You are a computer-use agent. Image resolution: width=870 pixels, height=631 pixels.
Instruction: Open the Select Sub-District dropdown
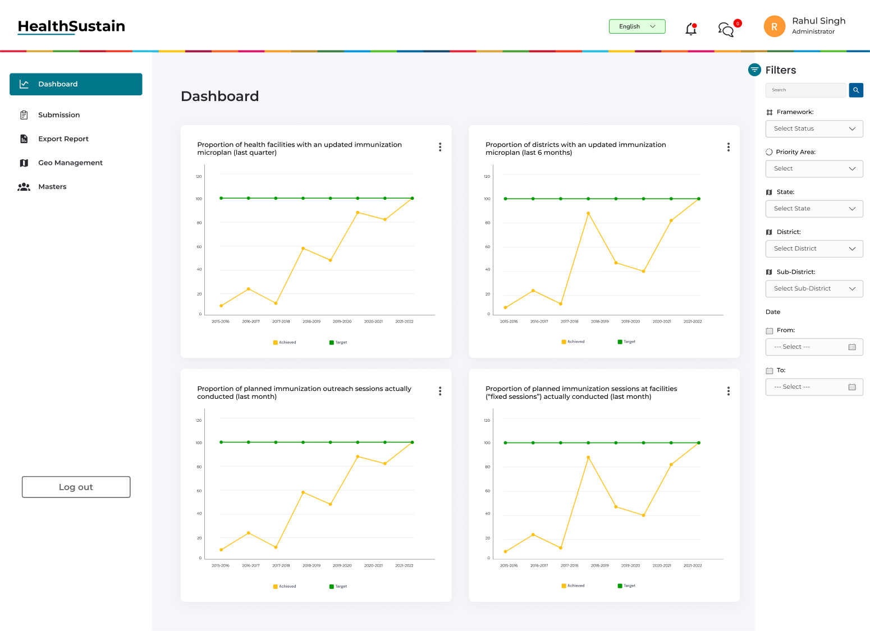pos(814,288)
